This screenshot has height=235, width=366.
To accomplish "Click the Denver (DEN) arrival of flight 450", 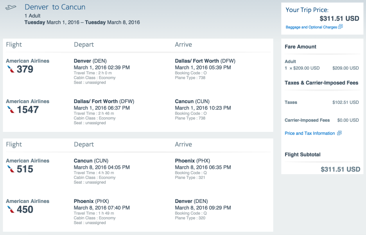I will tap(192, 201).
